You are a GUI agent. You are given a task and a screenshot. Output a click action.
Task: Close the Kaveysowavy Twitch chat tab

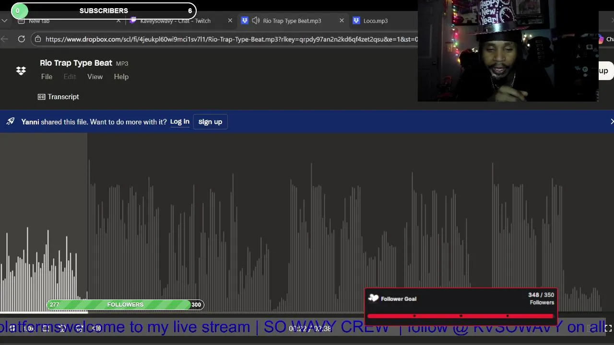pos(230,21)
